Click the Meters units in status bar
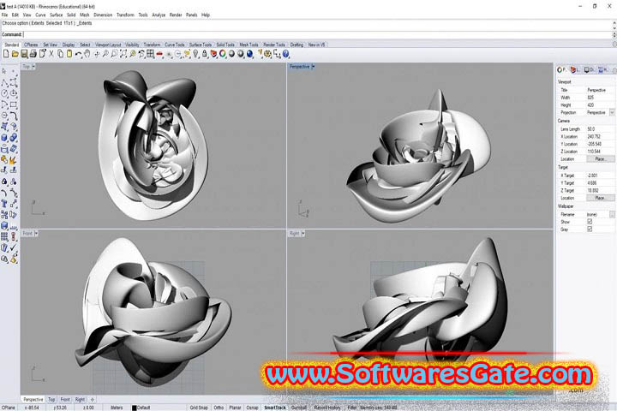The height and width of the screenshot is (411, 617). tap(117, 408)
